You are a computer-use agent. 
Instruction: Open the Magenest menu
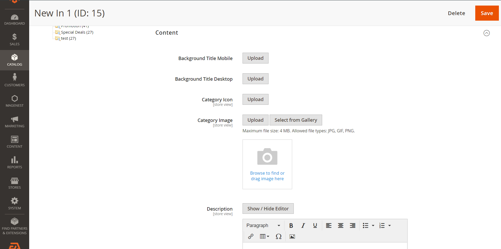pyautogui.click(x=15, y=101)
